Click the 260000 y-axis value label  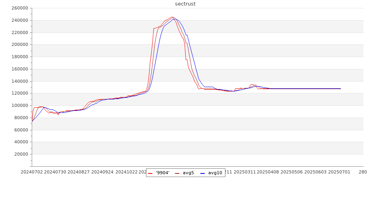tap(19, 8)
